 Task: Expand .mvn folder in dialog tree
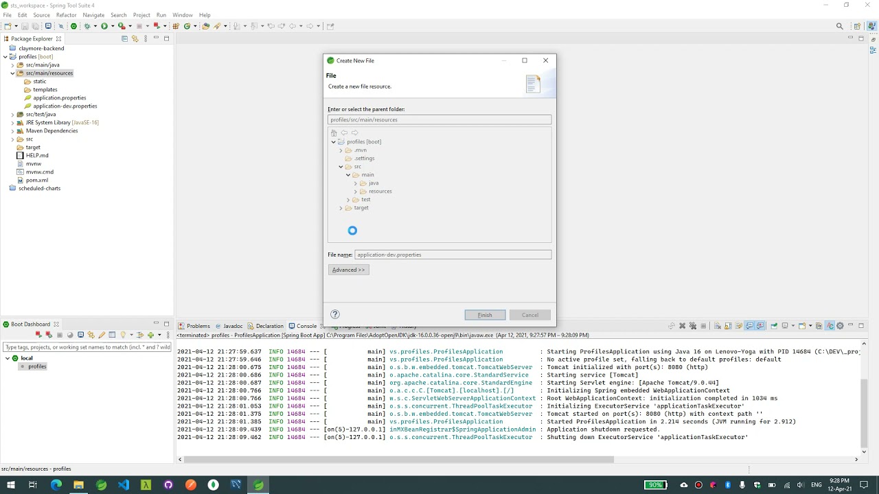coord(341,150)
